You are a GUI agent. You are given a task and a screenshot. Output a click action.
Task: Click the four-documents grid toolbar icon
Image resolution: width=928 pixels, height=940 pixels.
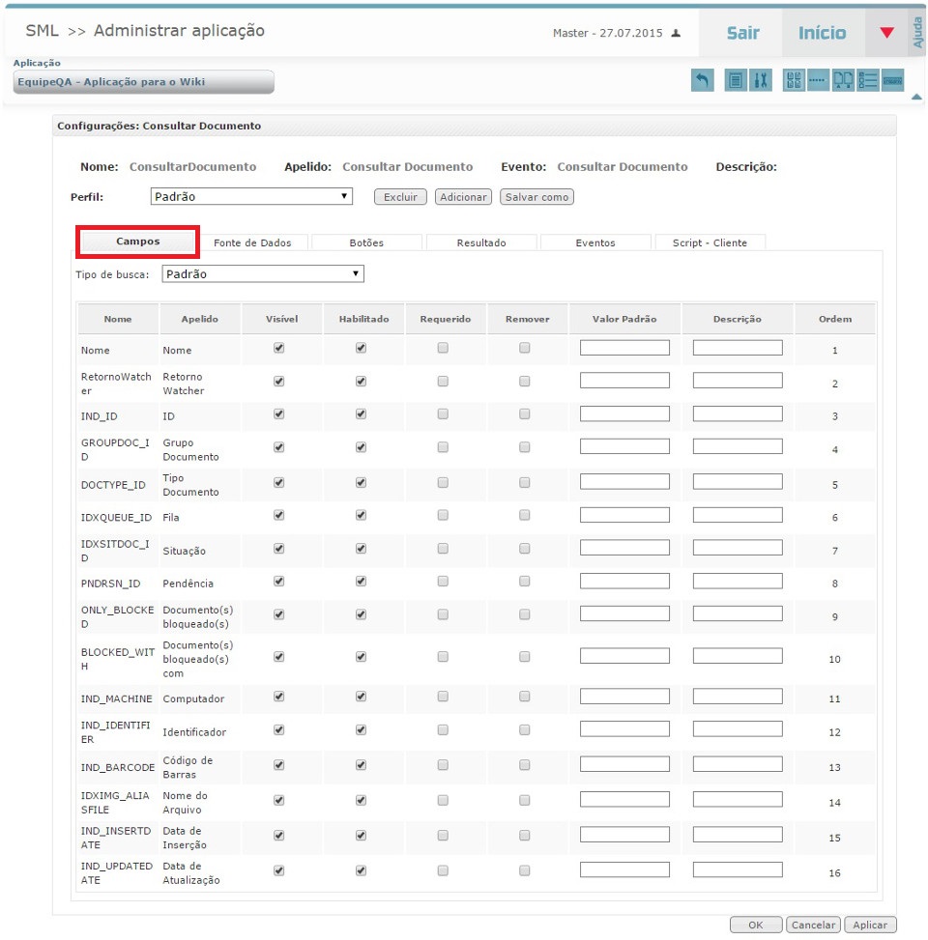coord(793,82)
